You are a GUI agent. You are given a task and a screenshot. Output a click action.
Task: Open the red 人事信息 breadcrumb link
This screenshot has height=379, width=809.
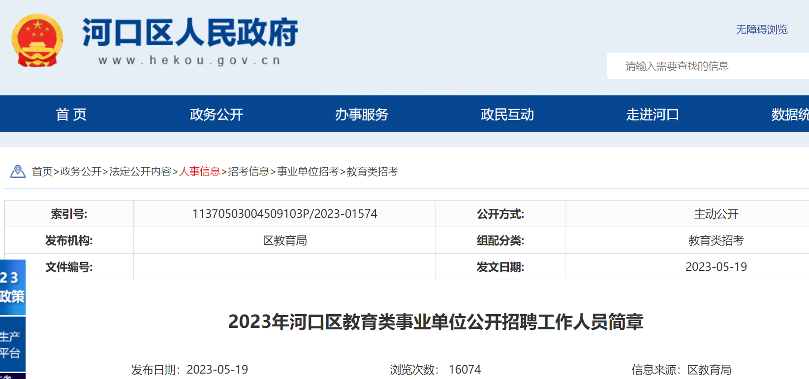coord(200,172)
